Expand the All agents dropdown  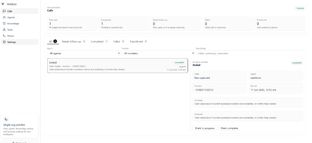coord(84,53)
